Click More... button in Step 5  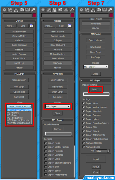pyautogui.click(x=10, y=26)
